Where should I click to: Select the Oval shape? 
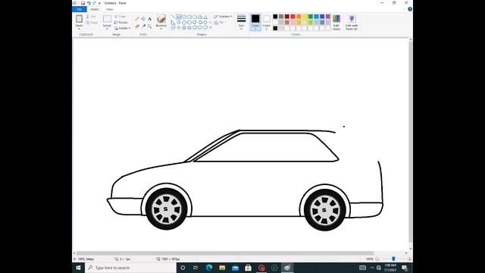tap(184, 17)
